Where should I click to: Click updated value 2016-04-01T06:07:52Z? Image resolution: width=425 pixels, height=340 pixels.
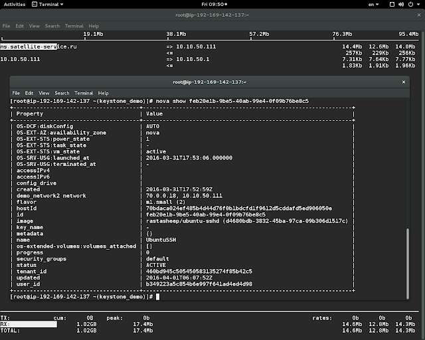tap(179, 278)
